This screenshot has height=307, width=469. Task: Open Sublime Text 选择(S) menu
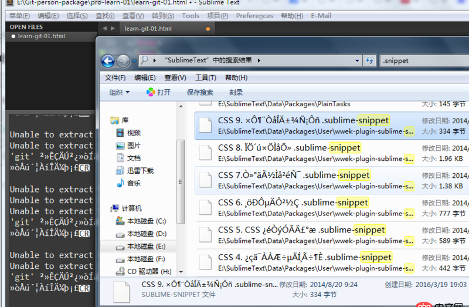pos(77,16)
